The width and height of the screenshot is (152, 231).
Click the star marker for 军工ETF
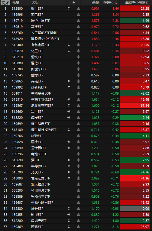[x=69, y=112]
